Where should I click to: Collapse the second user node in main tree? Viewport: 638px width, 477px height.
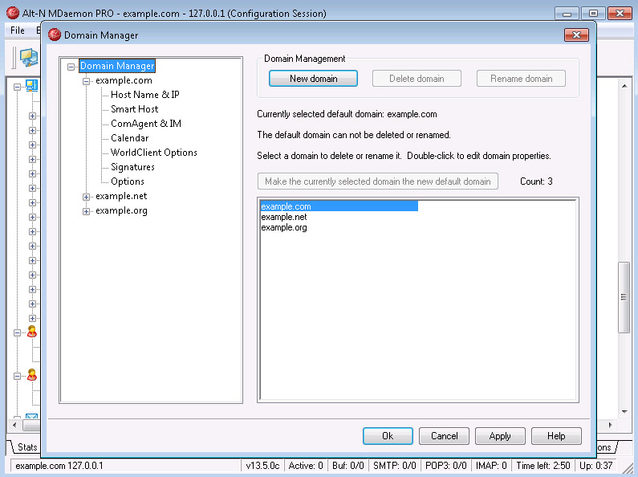17,376
